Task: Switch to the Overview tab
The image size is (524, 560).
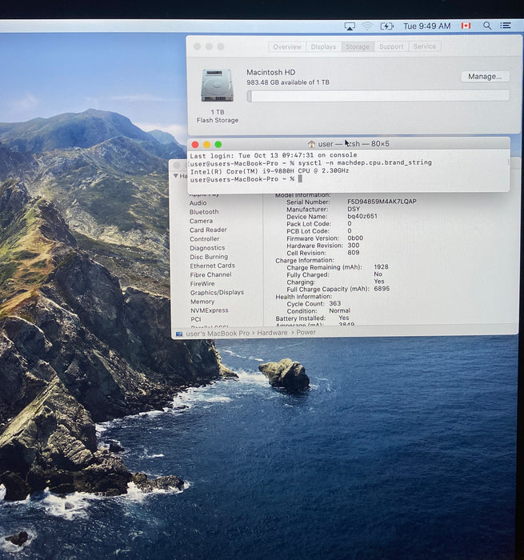Action: [x=287, y=46]
